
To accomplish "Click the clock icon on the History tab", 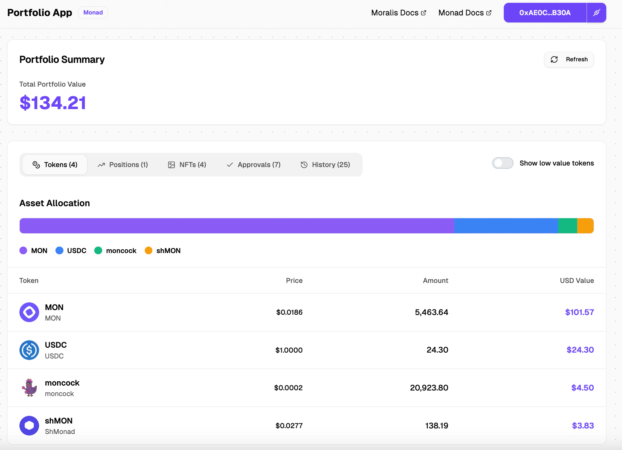I will coord(304,165).
